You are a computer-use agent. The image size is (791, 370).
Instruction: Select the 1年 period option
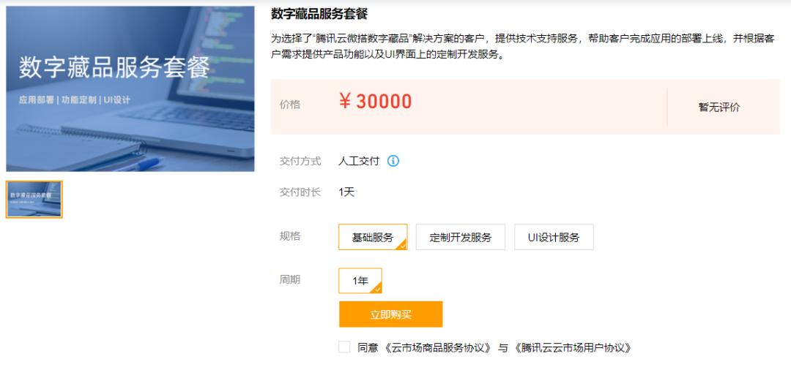coord(360,281)
